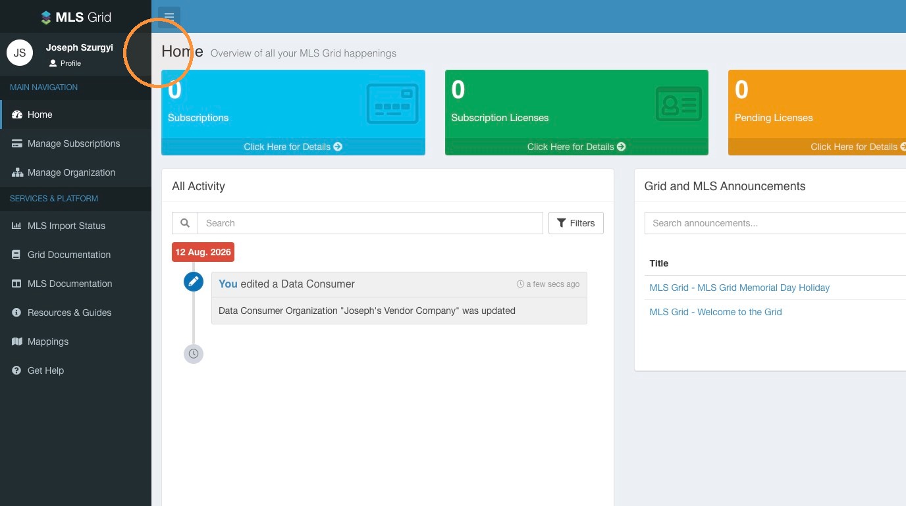Click the Joseph Szurgyi user name

click(80, 47)
